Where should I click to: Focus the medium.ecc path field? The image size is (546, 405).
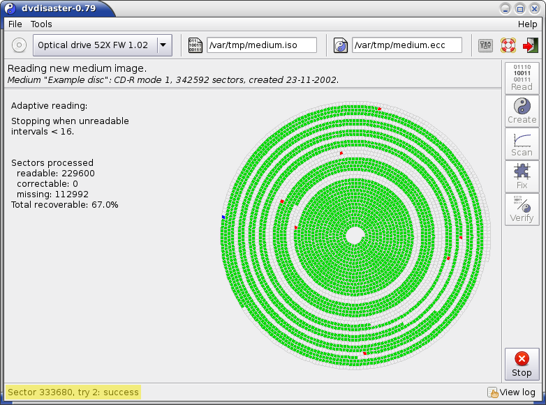pyautogui.click(x=406, y=45)
